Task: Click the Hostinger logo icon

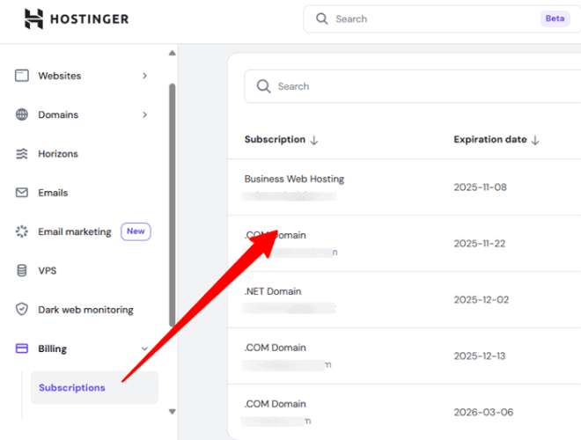Action: click(33, 18)
